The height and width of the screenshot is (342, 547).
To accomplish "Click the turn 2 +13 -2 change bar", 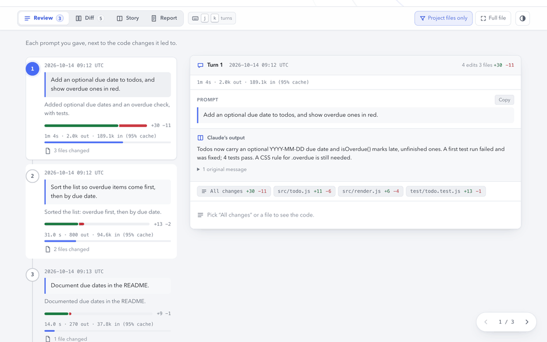I will [97, 224].
